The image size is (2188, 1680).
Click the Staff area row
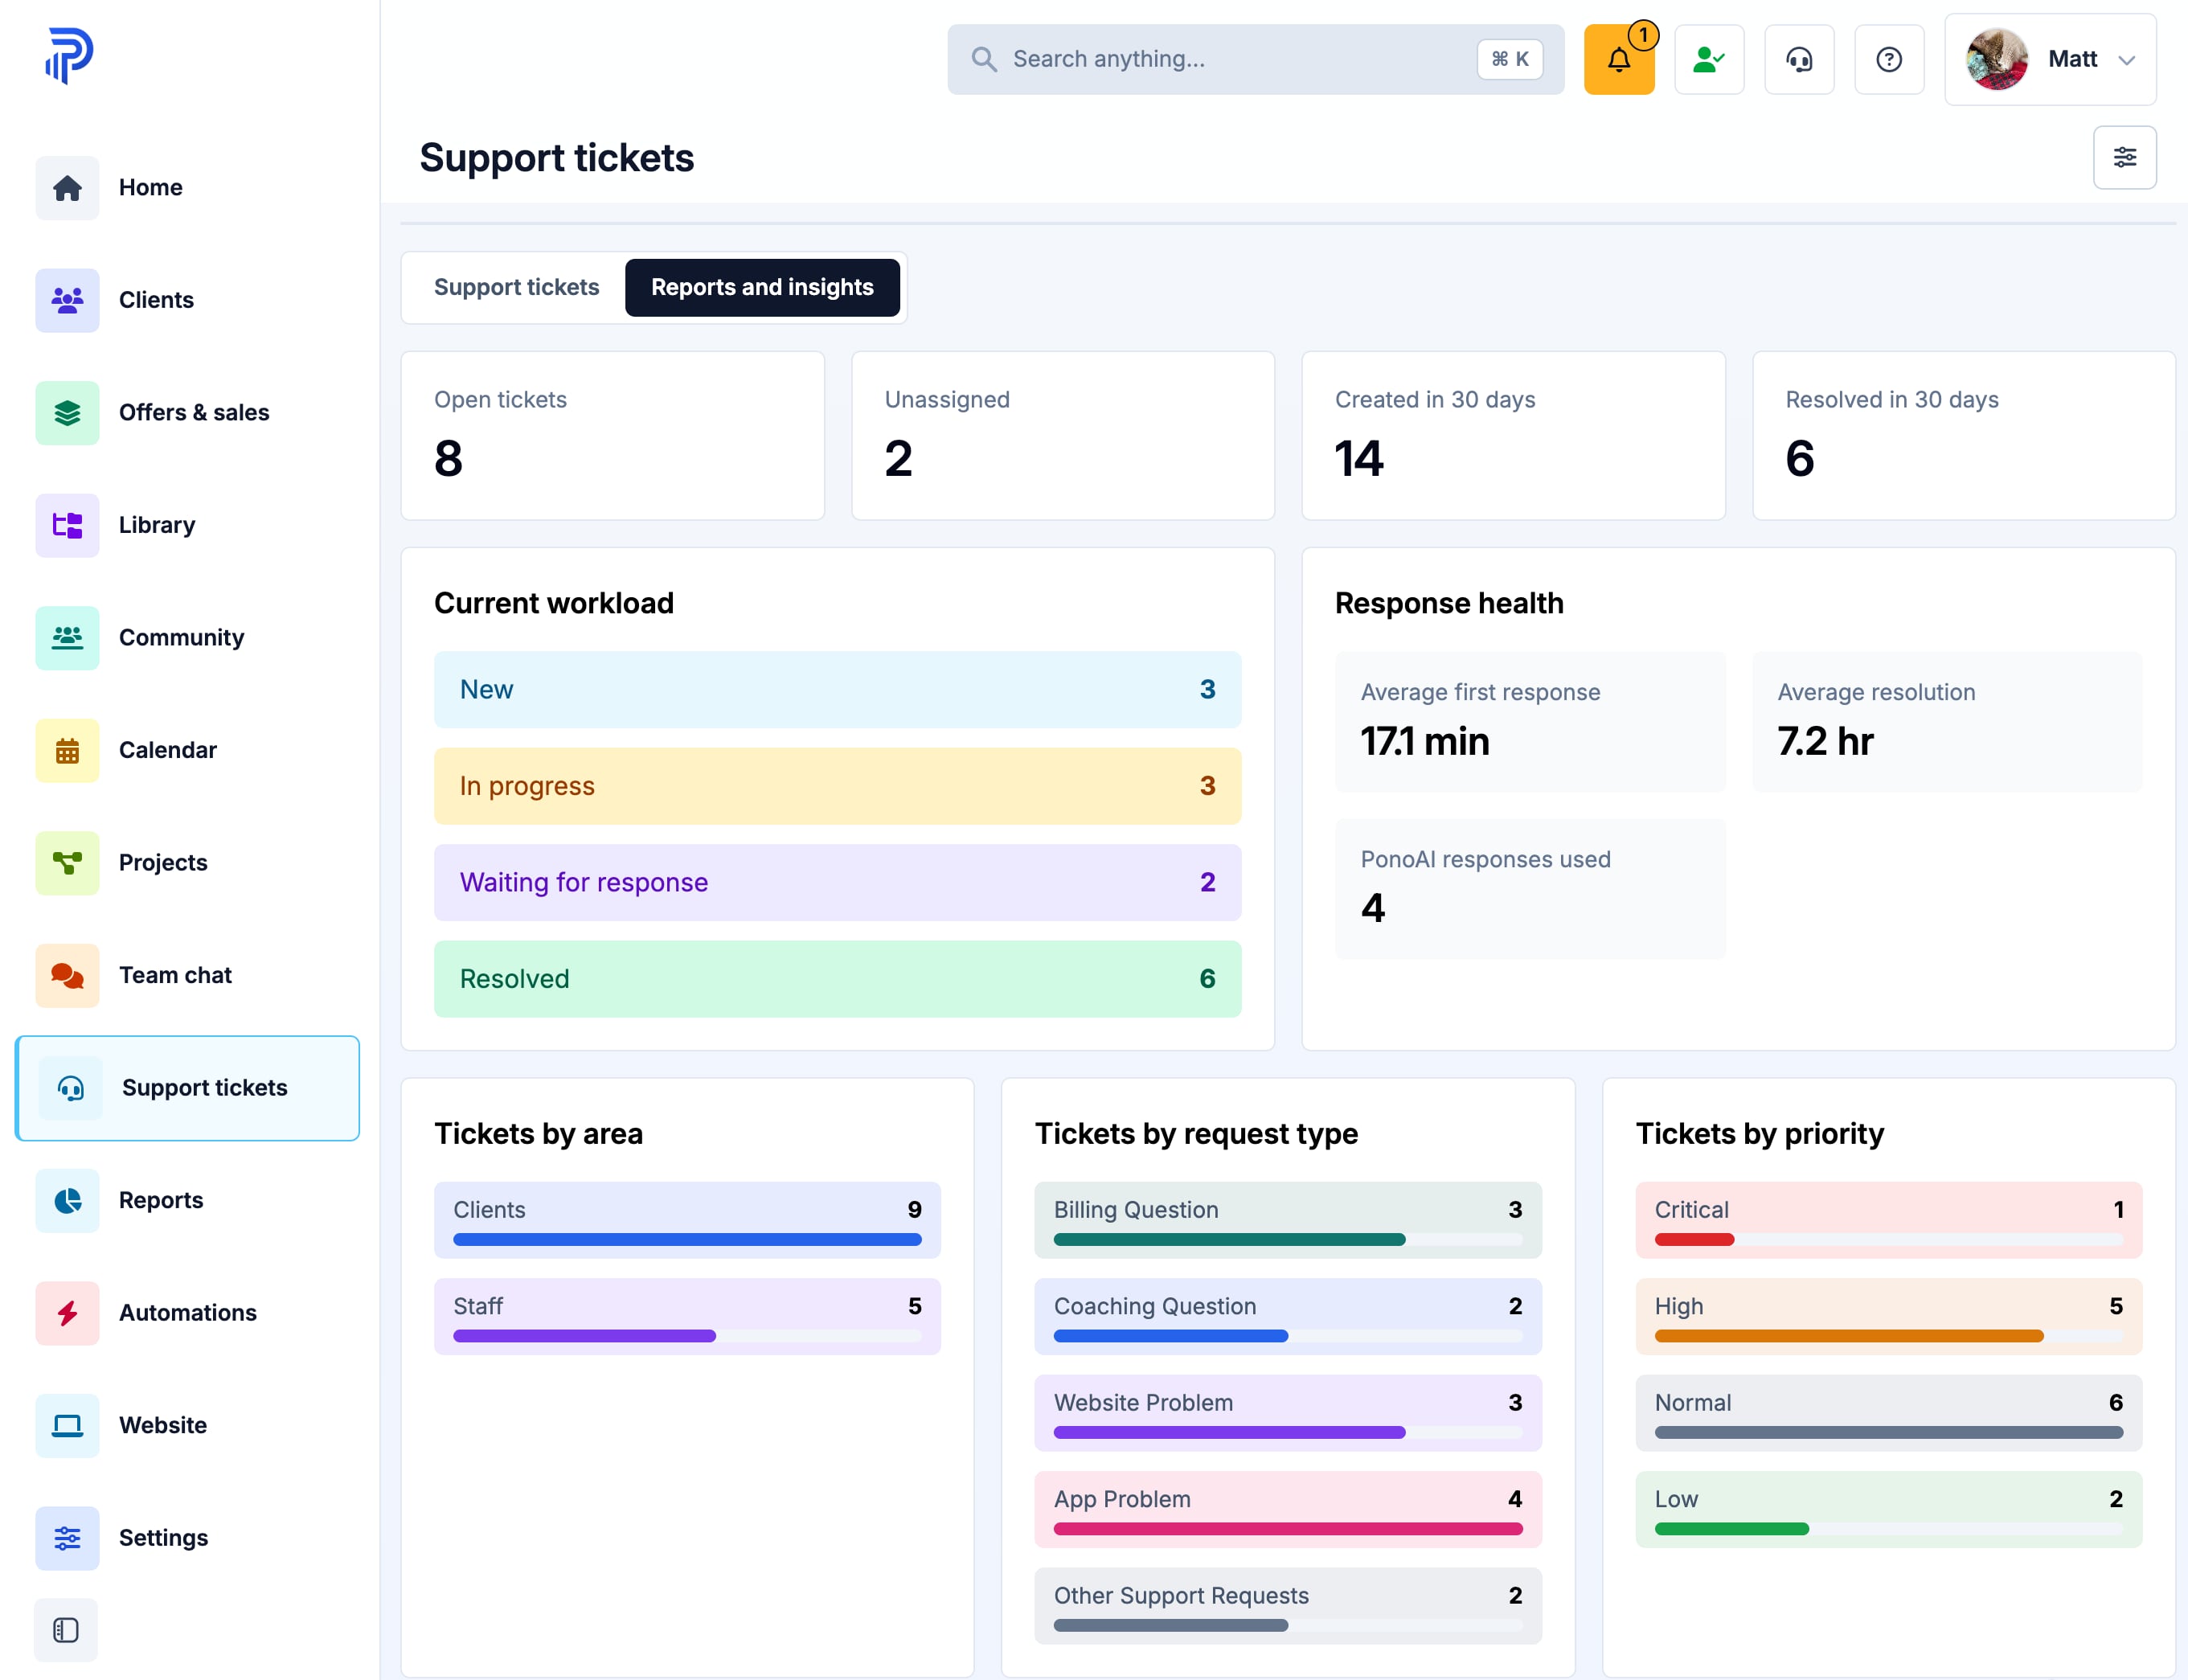pyautogui.click(x=687, y=1316)
